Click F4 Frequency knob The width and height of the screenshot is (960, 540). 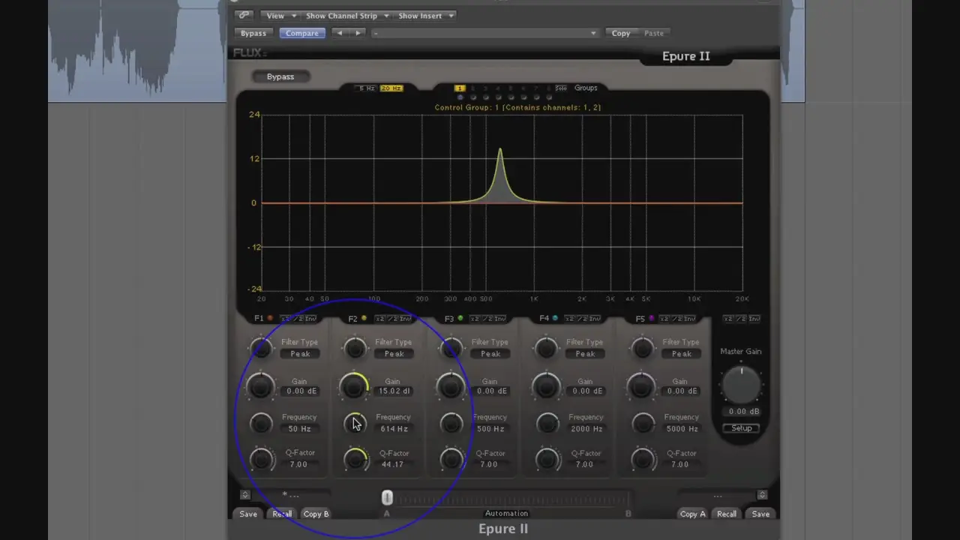[547, 423]
